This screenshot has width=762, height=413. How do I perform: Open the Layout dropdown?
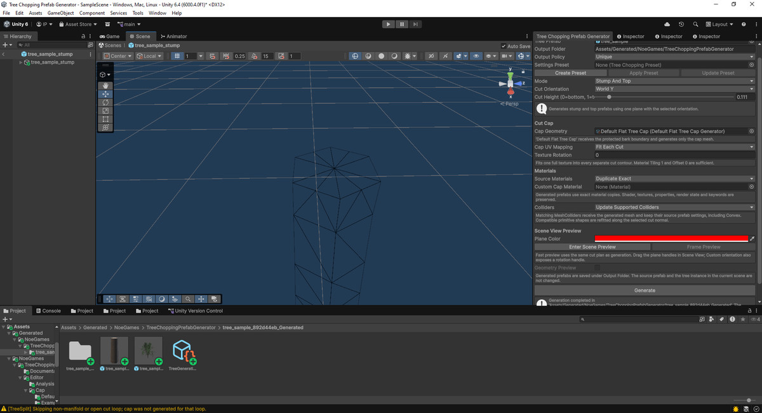pos(720,24)
